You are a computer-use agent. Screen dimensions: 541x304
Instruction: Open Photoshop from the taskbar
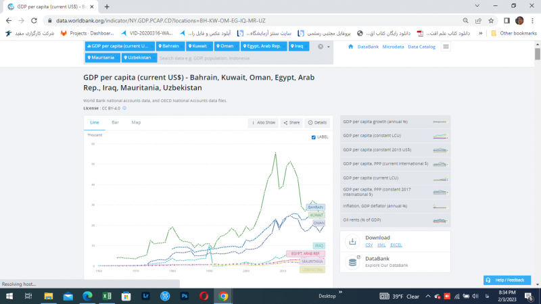coord(184,296)
